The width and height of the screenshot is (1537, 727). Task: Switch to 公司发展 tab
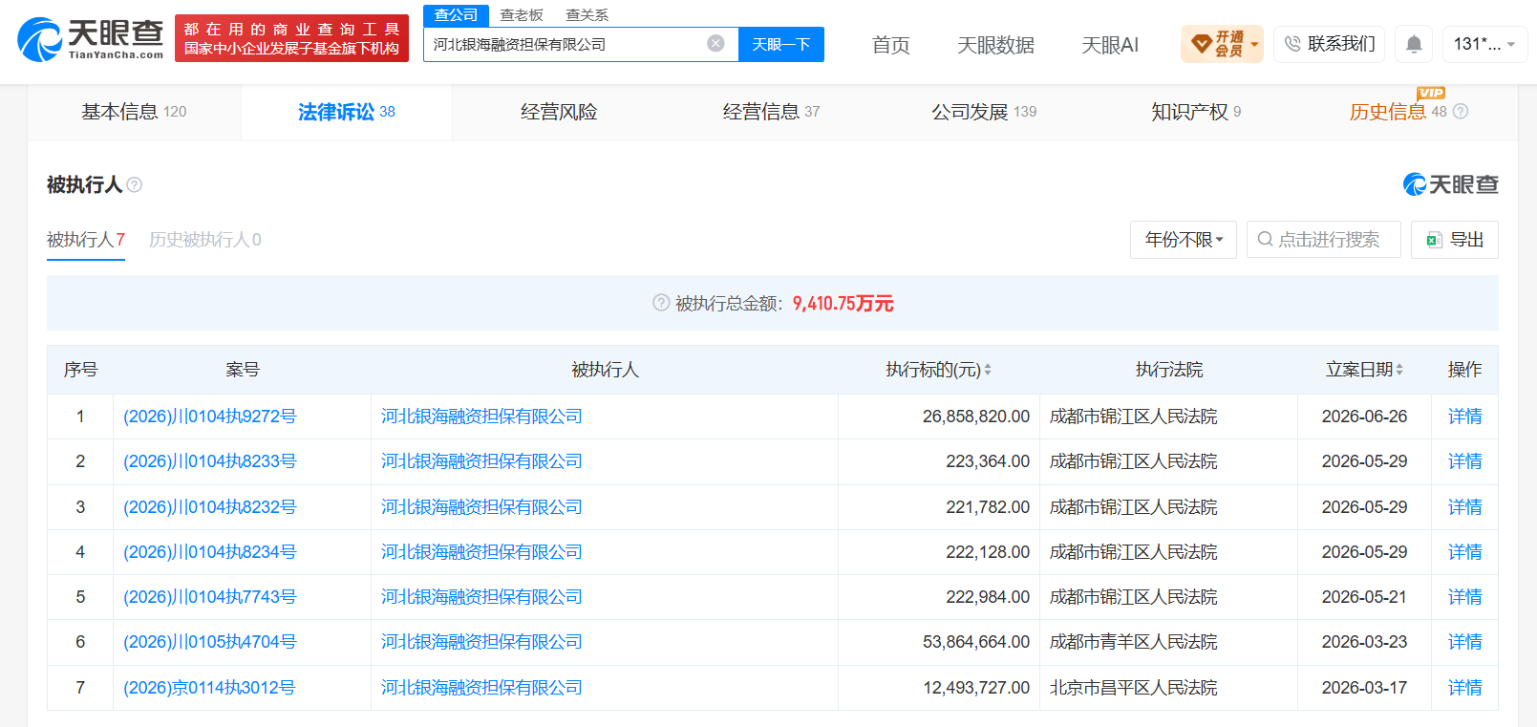tap(984, 112)
